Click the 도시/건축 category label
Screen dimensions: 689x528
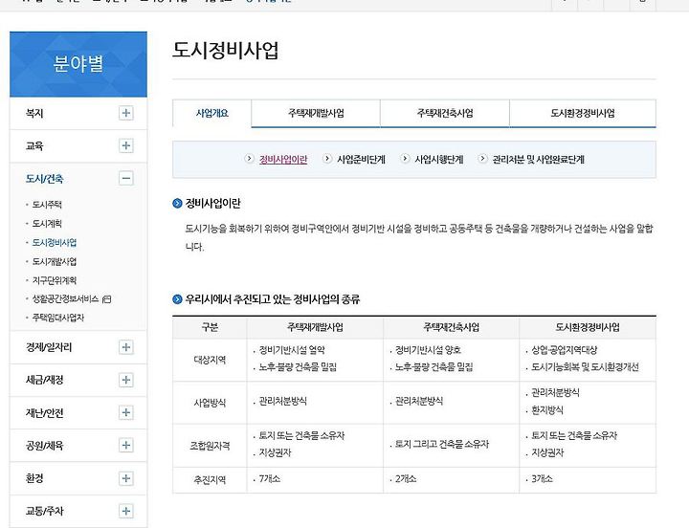click(x=44, y=178)
